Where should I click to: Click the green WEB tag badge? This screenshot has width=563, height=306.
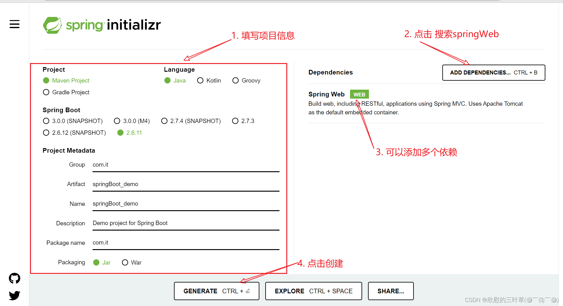point(359,94)
